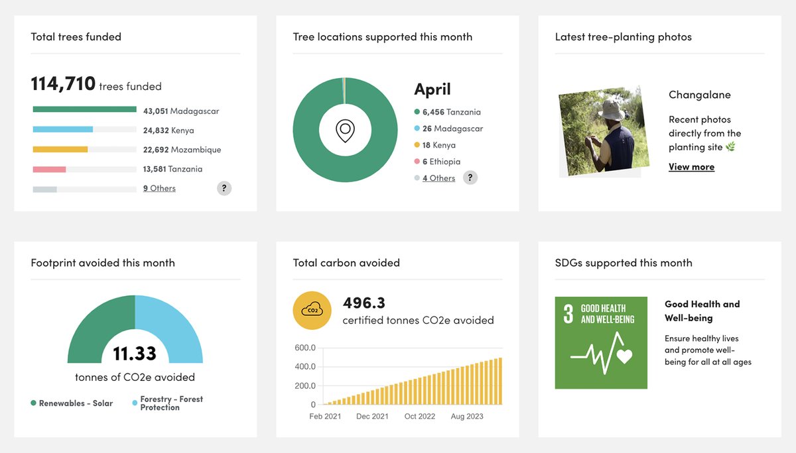Click the Dec 2021 axis label

click(372, 417)
